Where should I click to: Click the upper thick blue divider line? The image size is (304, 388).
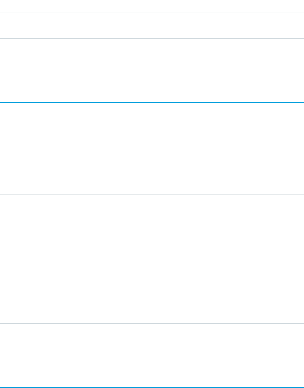pos(152,102)
